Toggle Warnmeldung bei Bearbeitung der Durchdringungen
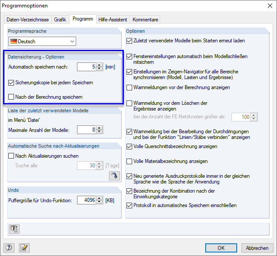The width and height of the screenshot is (277, 256). pyautogui.click(x=130, y=131)
